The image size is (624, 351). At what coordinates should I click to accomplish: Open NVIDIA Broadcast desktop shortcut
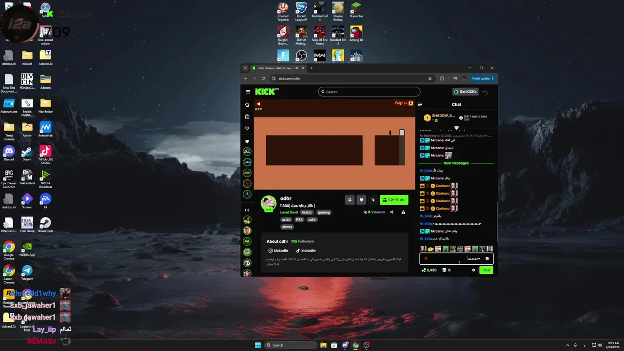[x=45, y=179]
